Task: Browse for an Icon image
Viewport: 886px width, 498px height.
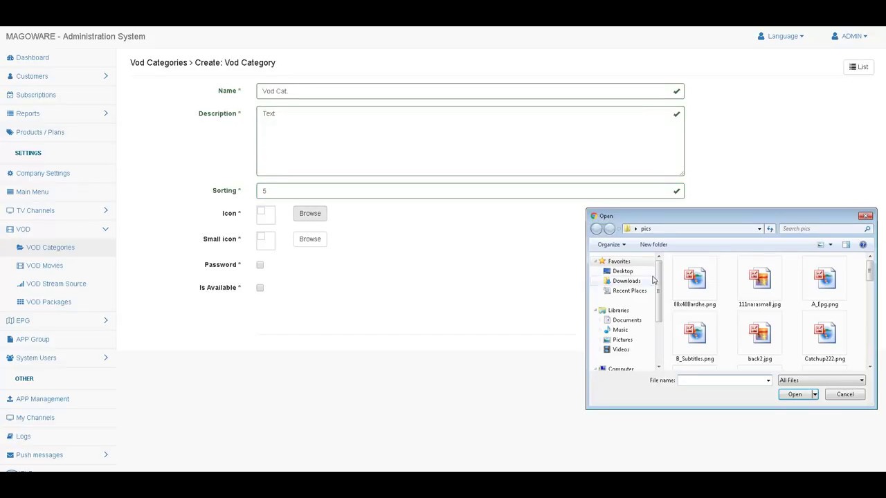Action: coord(309,213)
